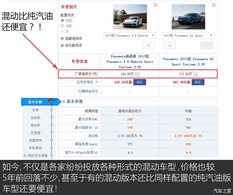Click the 140.80万 guide price value
This screenshot has height=195, width=233.
[127, 74]
